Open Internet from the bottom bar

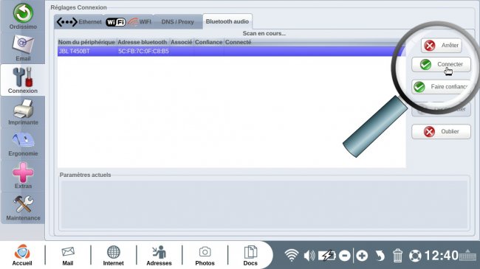[x=113, y=256]
